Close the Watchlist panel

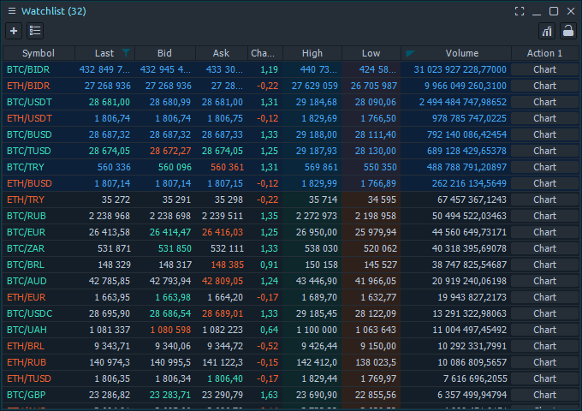pos(571,11)
